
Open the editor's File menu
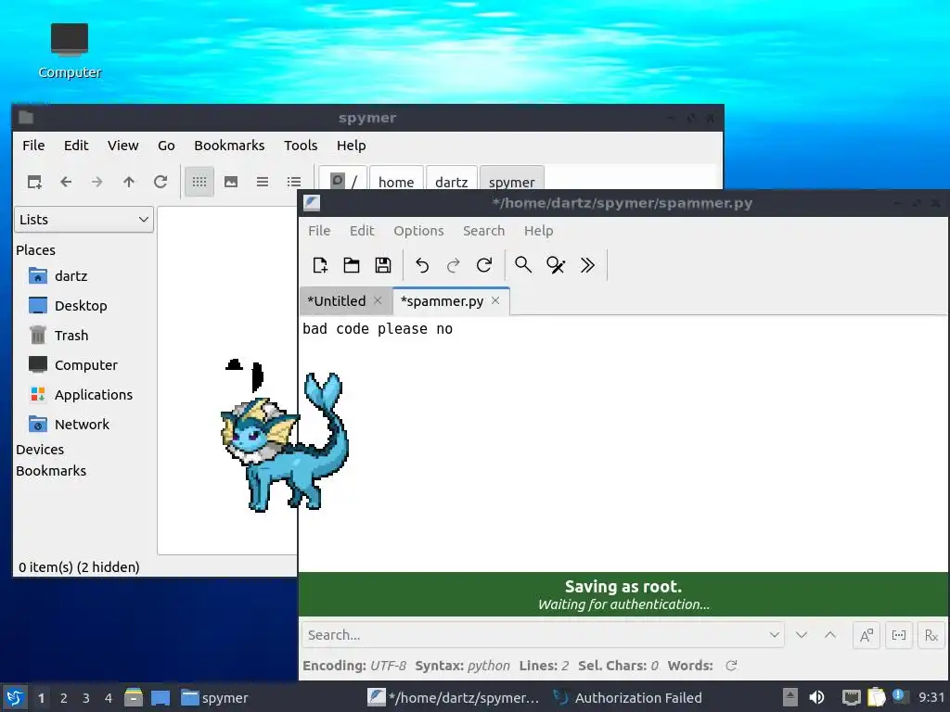[x=319, y=231]
